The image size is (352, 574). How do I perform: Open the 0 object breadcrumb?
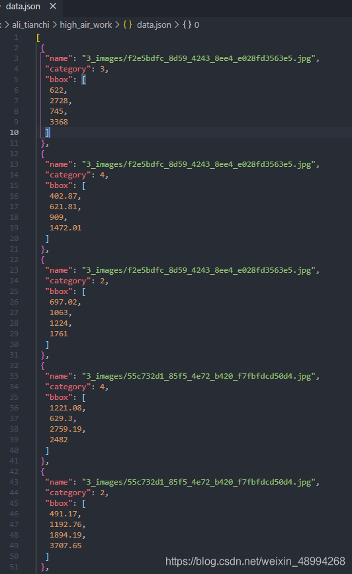[x=197, y=25]
